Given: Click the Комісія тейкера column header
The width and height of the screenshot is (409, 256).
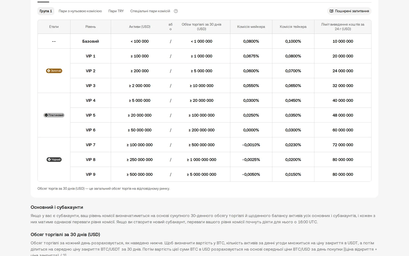Looking at the screenshot, I should click(x=293, y=27).
